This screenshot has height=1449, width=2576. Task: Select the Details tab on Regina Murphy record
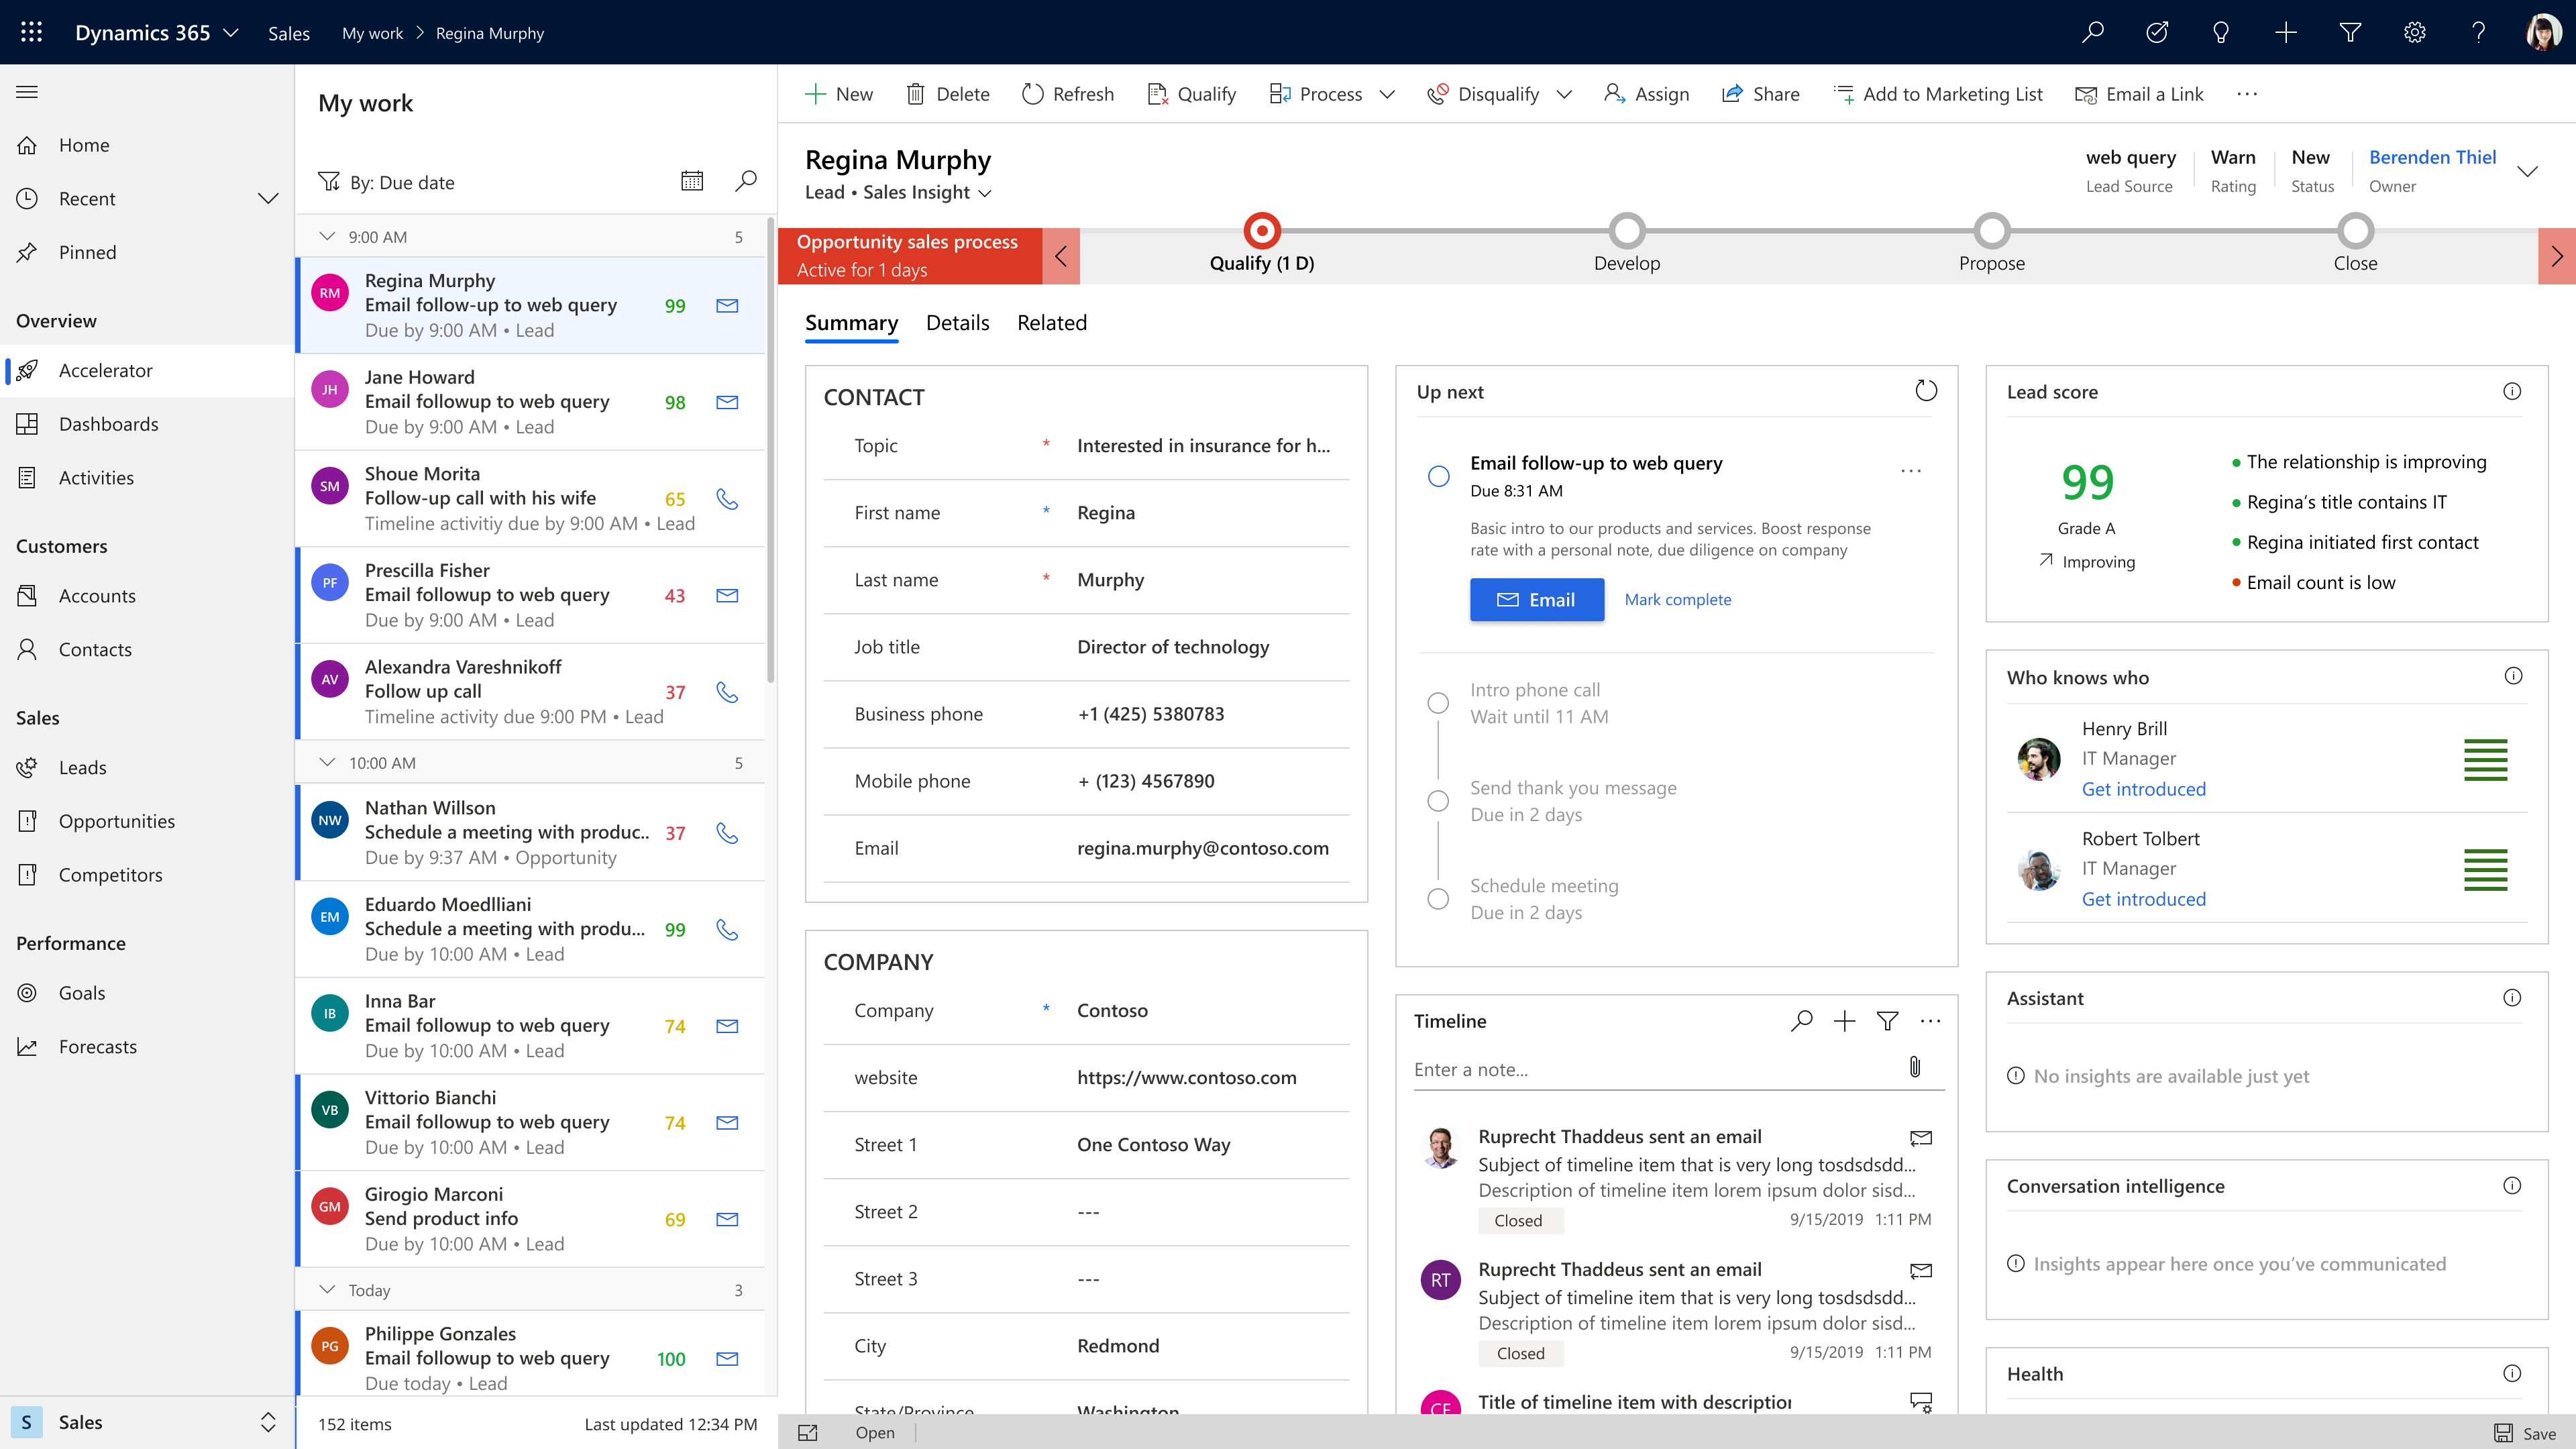(x=957, y=322)
